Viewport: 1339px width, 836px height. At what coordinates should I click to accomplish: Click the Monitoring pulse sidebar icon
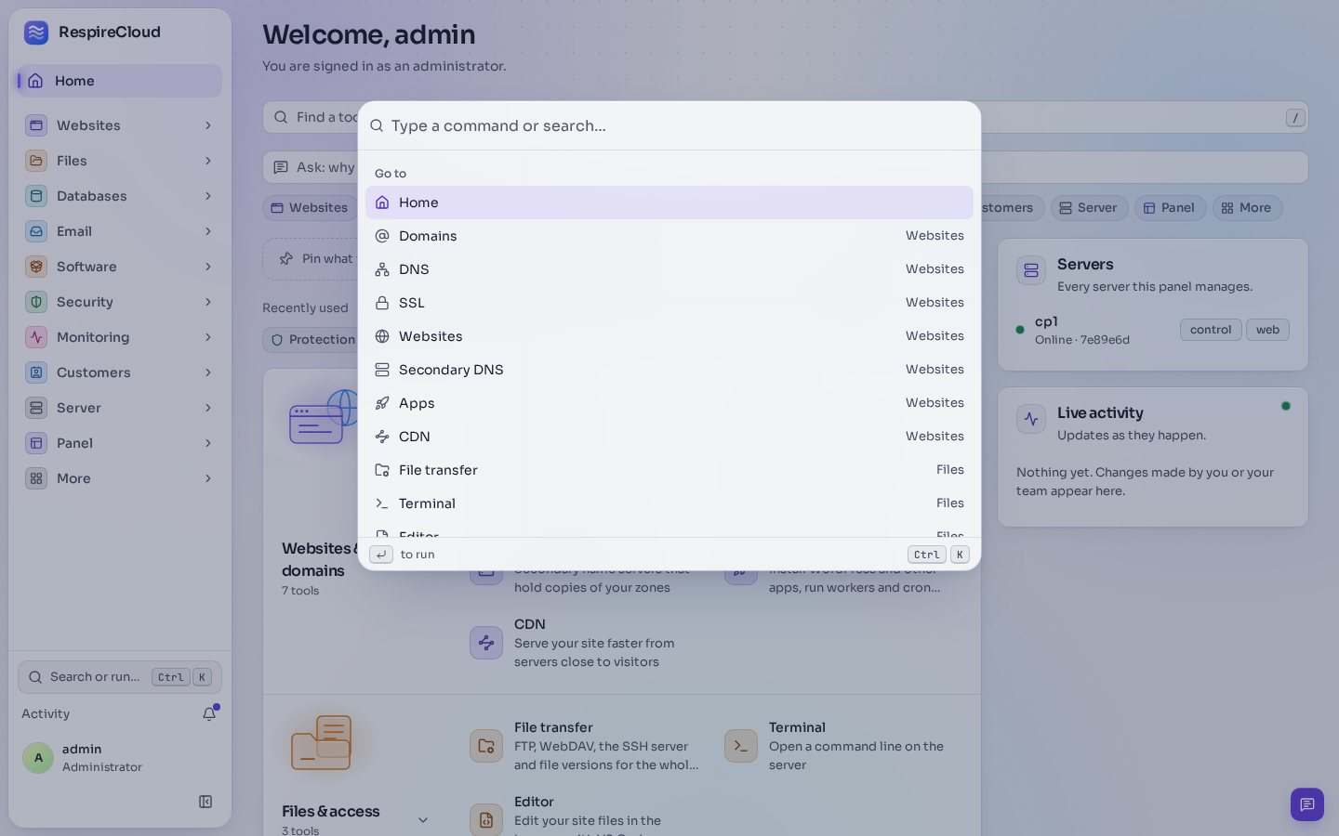click(x=36, y=337)
